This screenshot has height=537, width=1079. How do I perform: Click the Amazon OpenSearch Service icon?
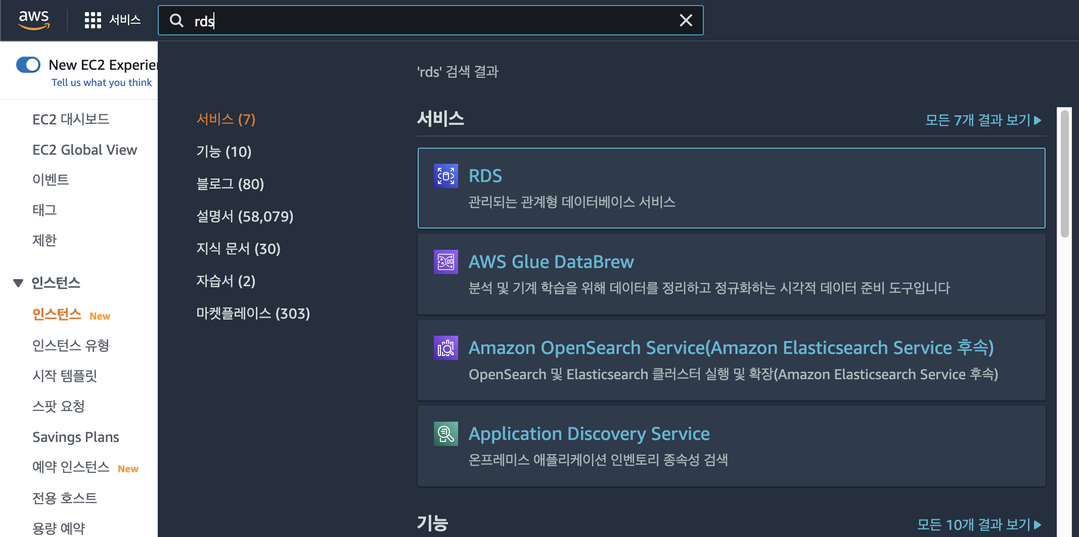click(446, 348)
